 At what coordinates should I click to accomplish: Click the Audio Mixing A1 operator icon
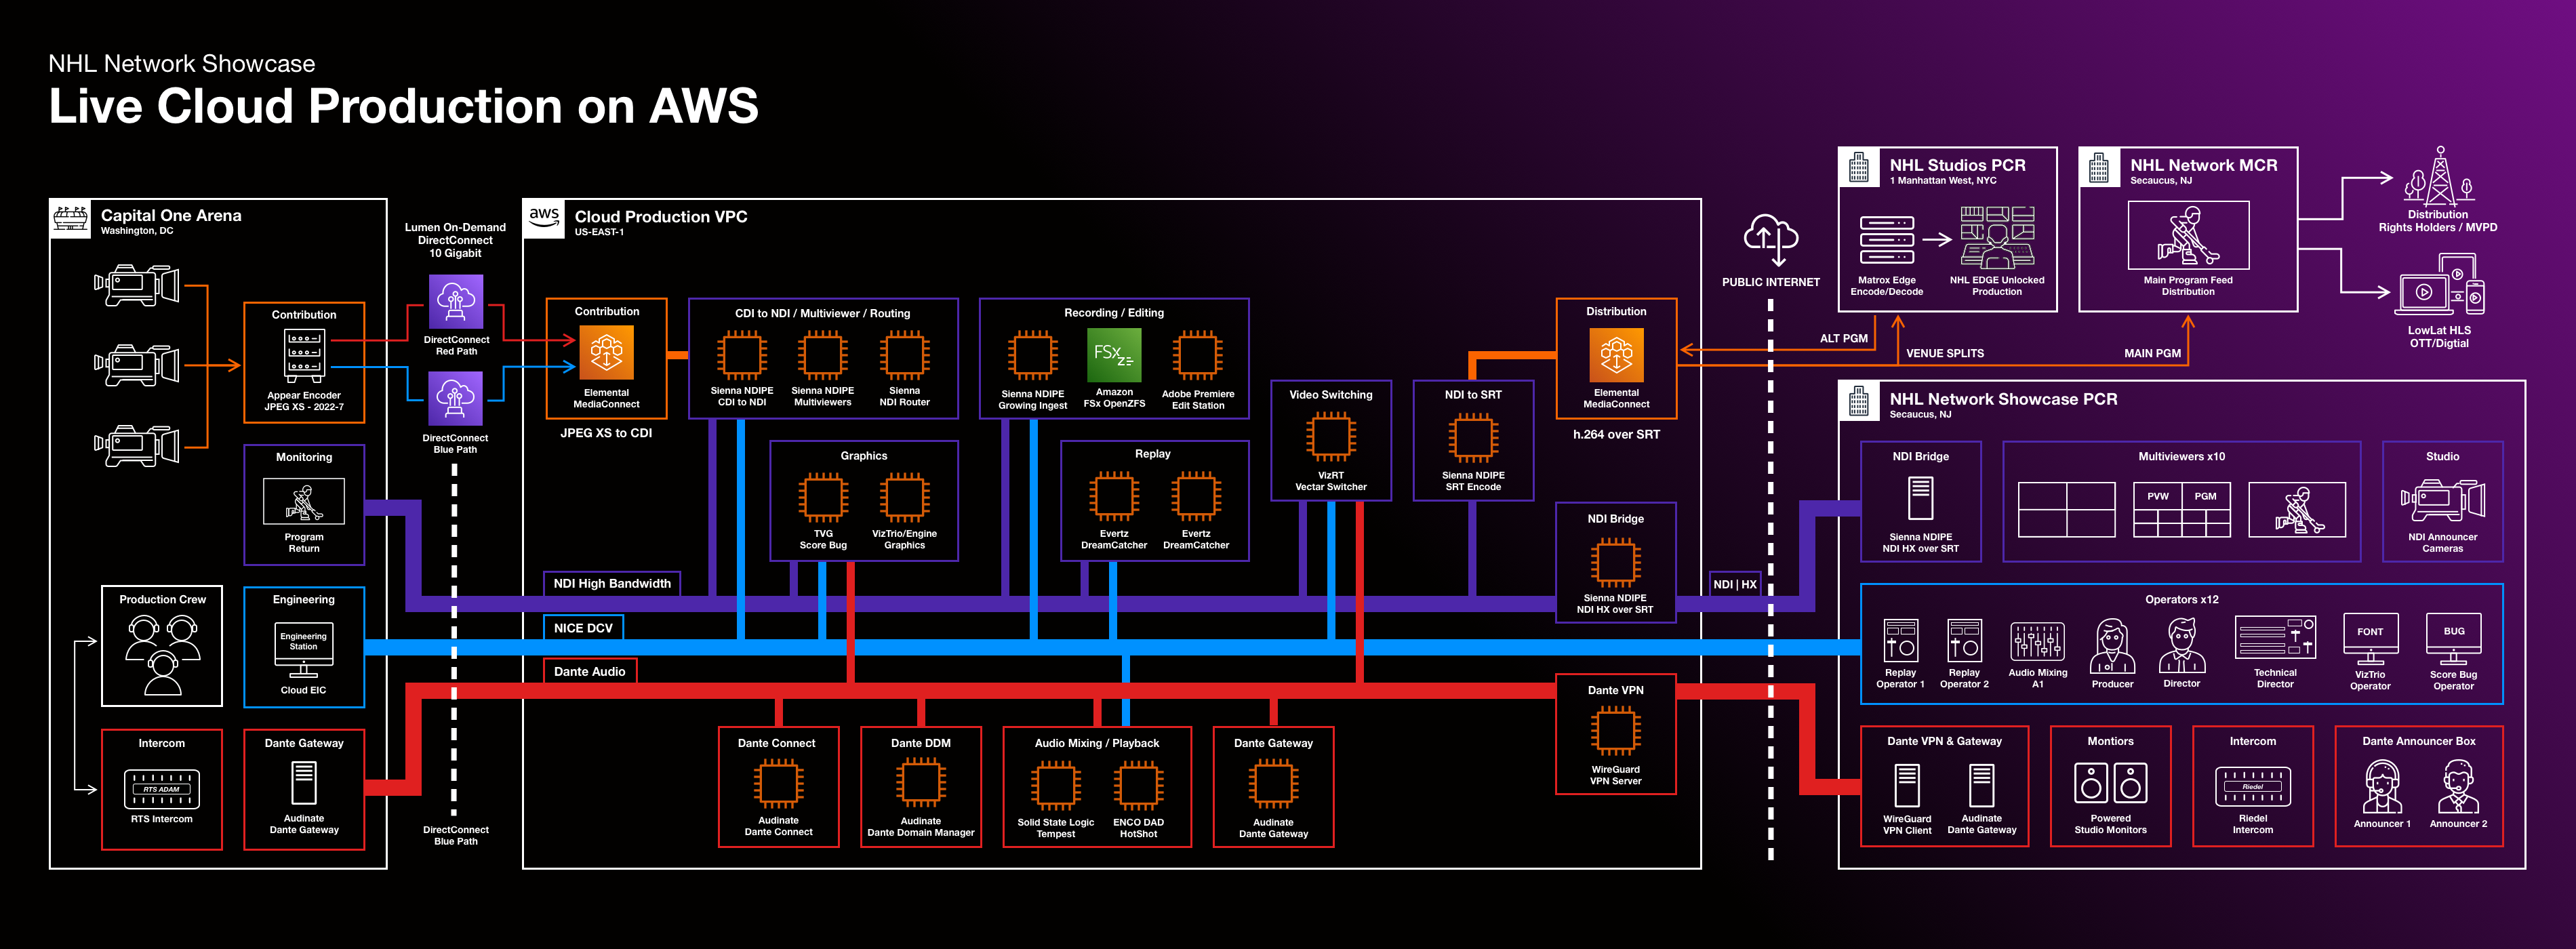(2037, 641)
